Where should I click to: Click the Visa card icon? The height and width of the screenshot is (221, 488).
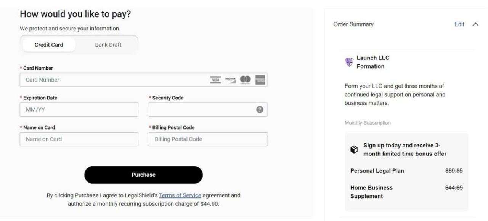pyautogui.click(x=215, y=80)
